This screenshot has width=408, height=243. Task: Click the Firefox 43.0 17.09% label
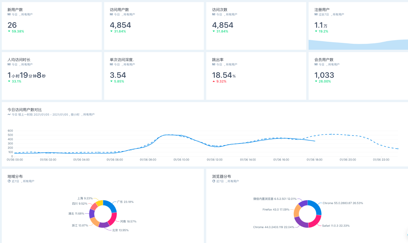tap(276, 209)
